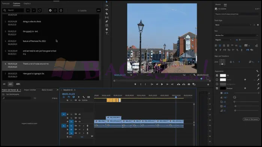This screenshot has width=262, height=147.
Task: Toggle the Shadow checkbox in Appearance
Action: point(217,88)
